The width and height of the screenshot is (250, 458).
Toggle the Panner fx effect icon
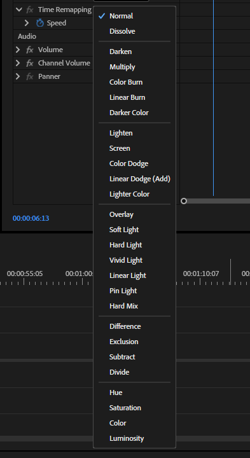point(29,76)
